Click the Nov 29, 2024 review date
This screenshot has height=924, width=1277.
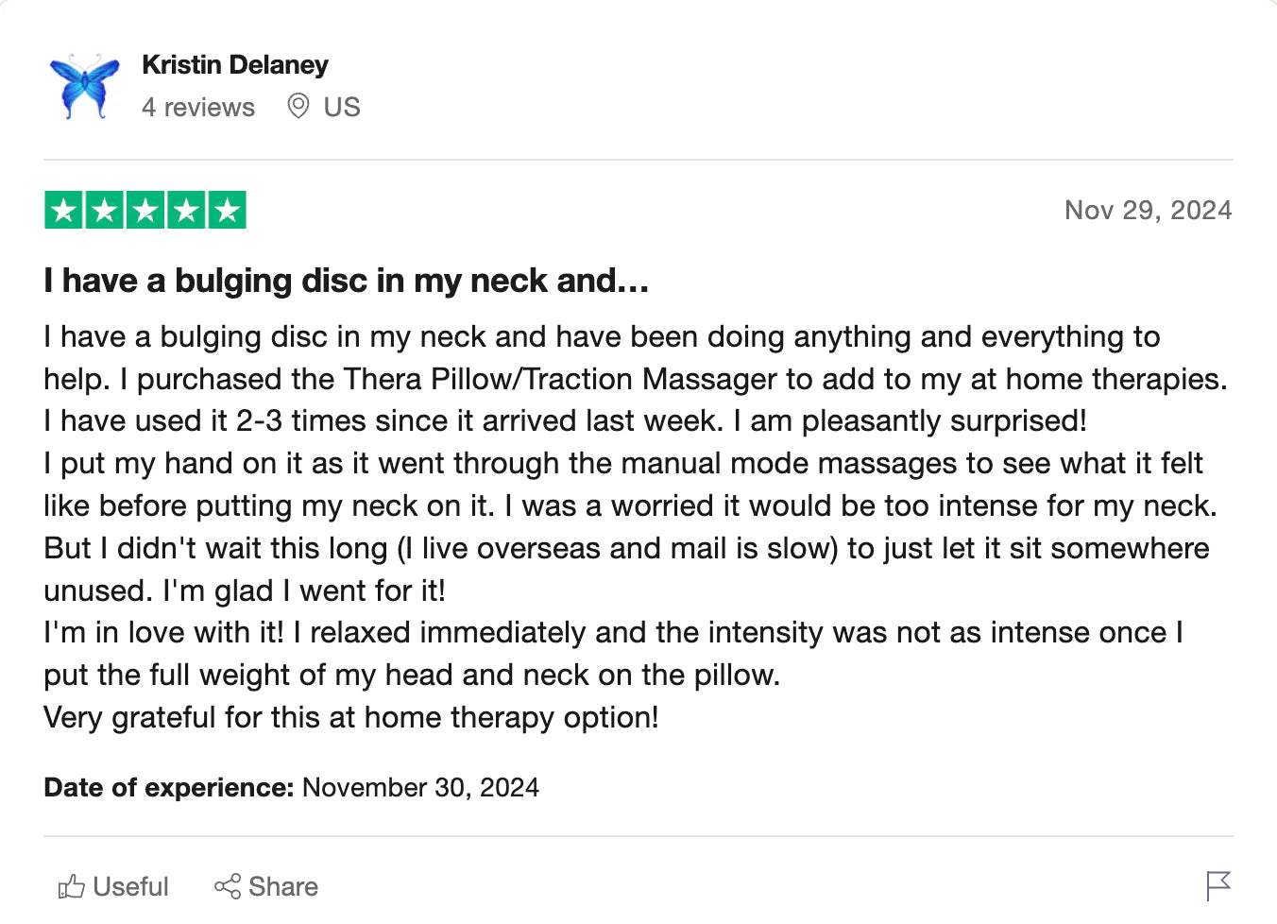pyautogui.click(x=1148, y=211)
